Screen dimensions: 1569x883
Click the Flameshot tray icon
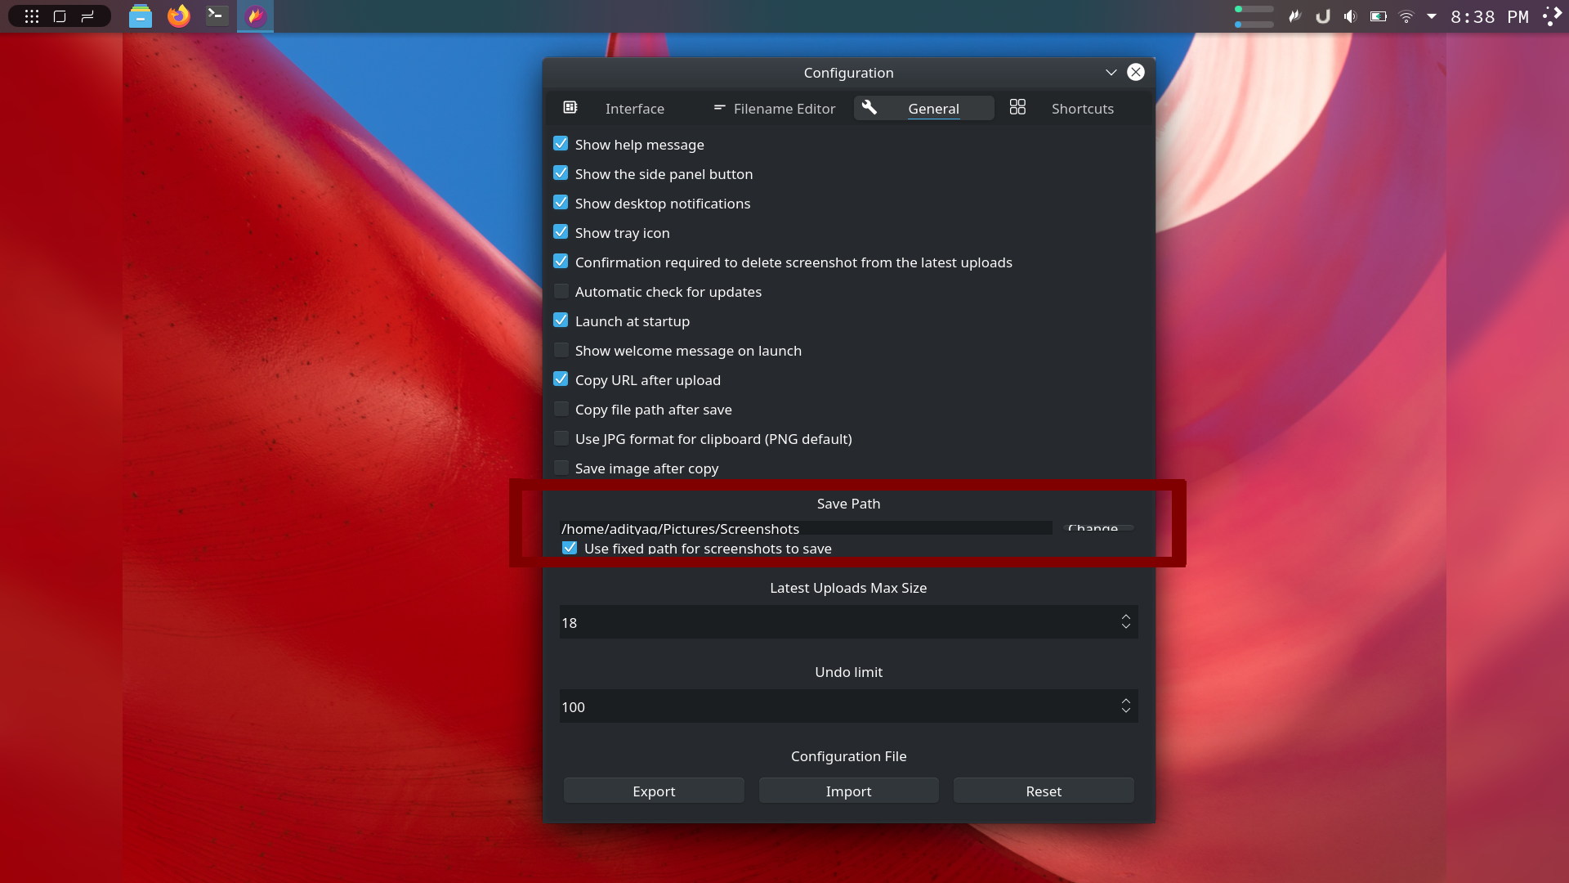(1294, 16)
